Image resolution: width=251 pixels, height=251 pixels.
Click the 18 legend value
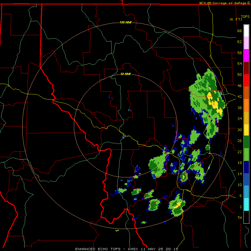(240, 163)
